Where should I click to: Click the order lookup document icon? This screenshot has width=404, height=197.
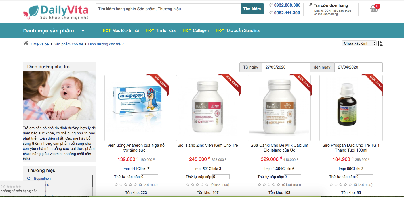click(x=310, y=5)
